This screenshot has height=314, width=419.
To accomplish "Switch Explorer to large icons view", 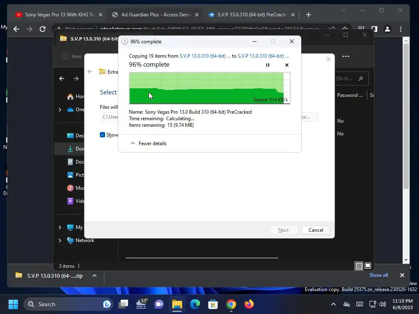I will [x=368, y=266].
